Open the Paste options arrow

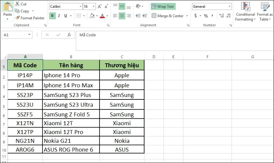(x=8, y=19)
